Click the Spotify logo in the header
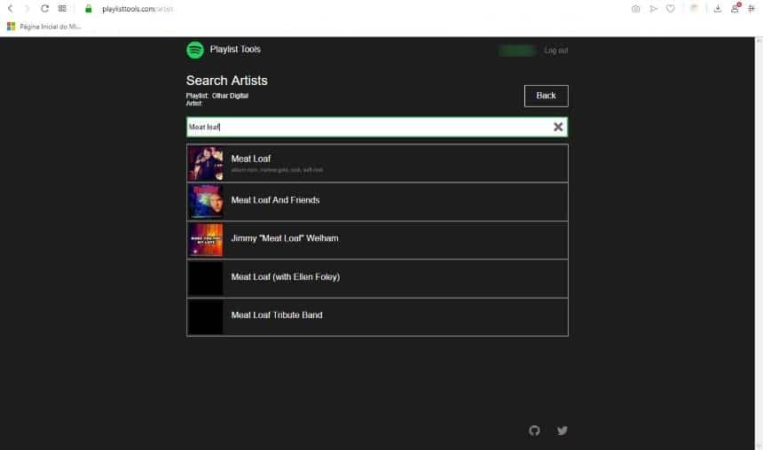 [195, 50]
